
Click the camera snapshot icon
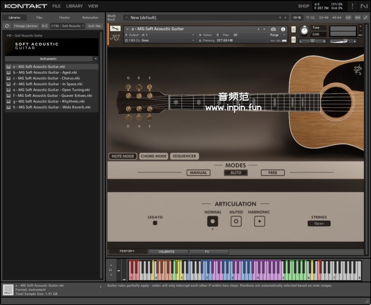(x=273, y=29)
